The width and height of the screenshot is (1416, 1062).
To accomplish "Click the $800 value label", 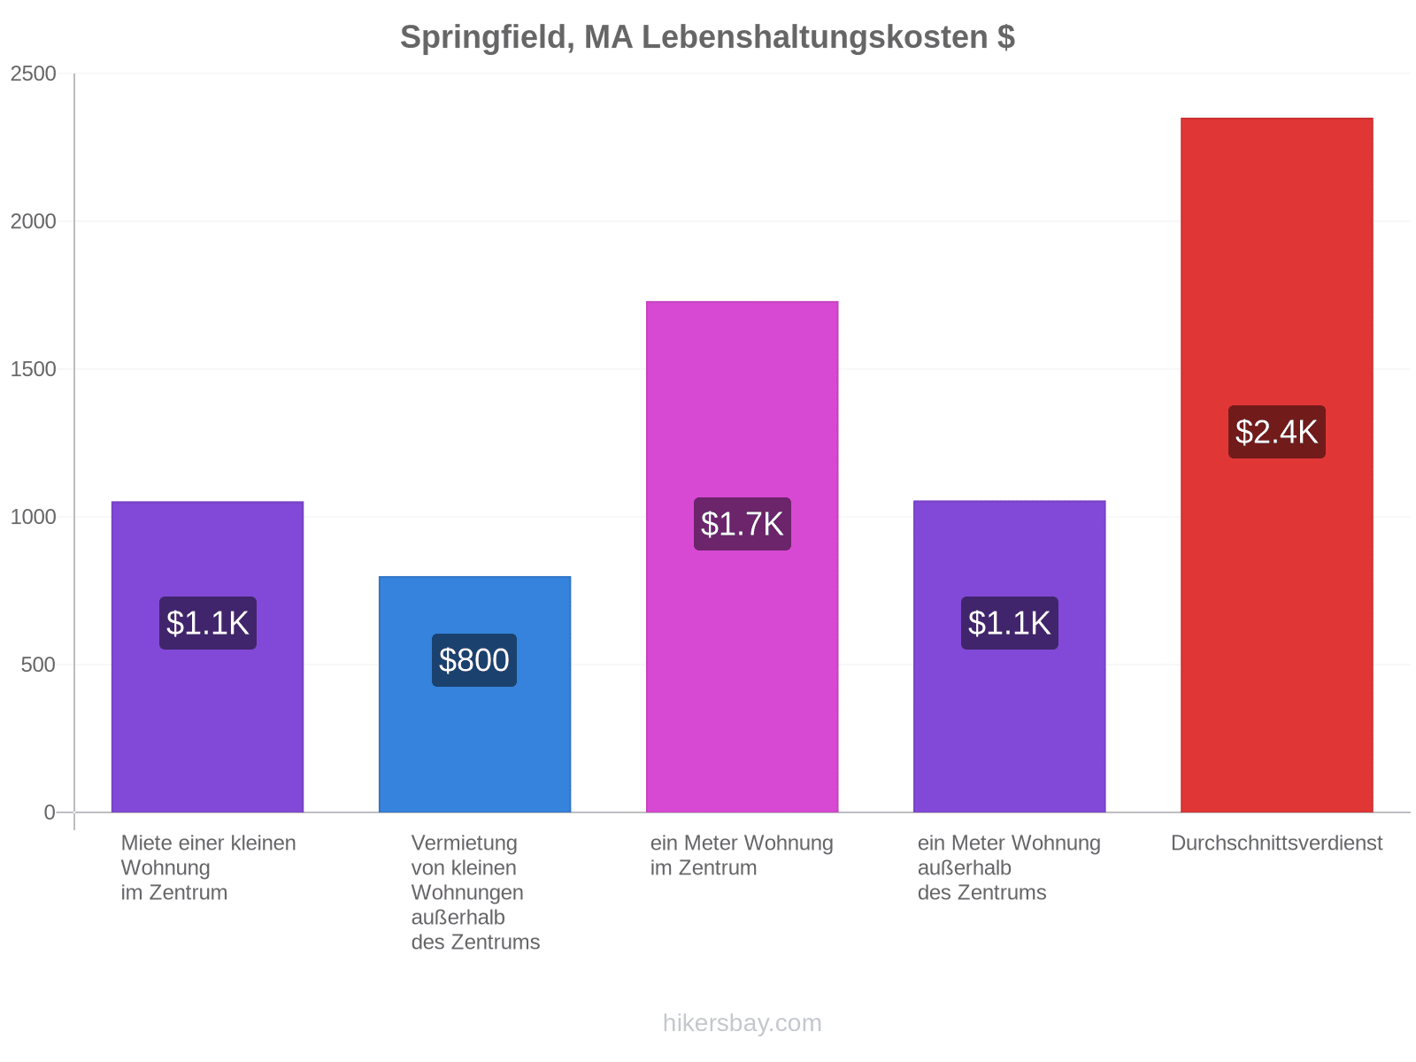I will (x=474, y=660).
